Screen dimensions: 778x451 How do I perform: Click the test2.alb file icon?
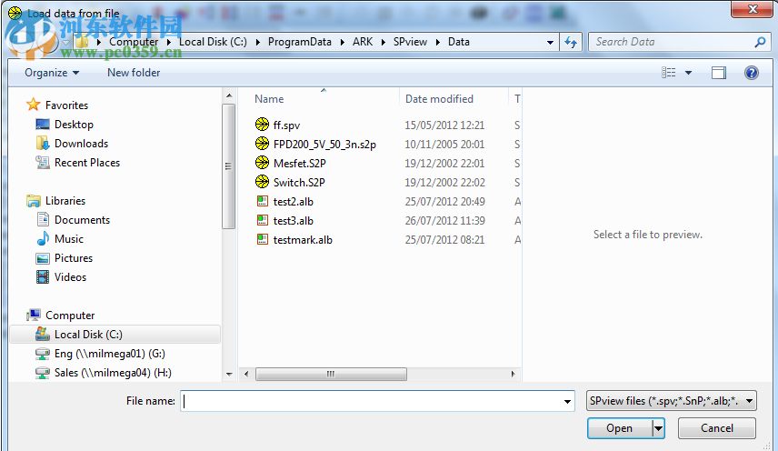[x=262, y=201]
